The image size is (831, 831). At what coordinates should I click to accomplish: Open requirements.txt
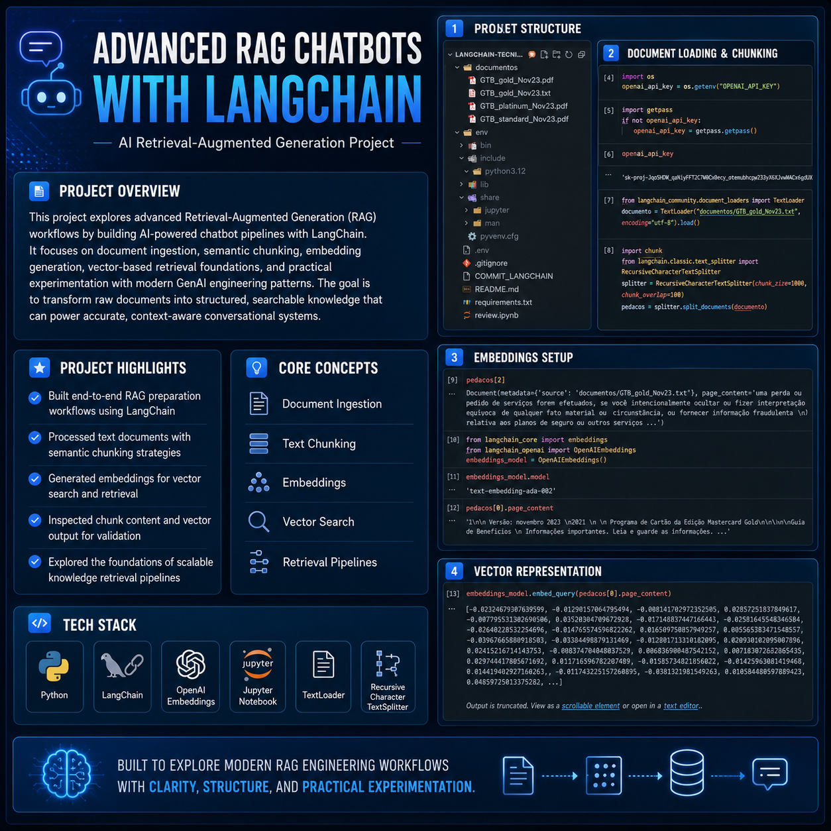coord(497,302)
